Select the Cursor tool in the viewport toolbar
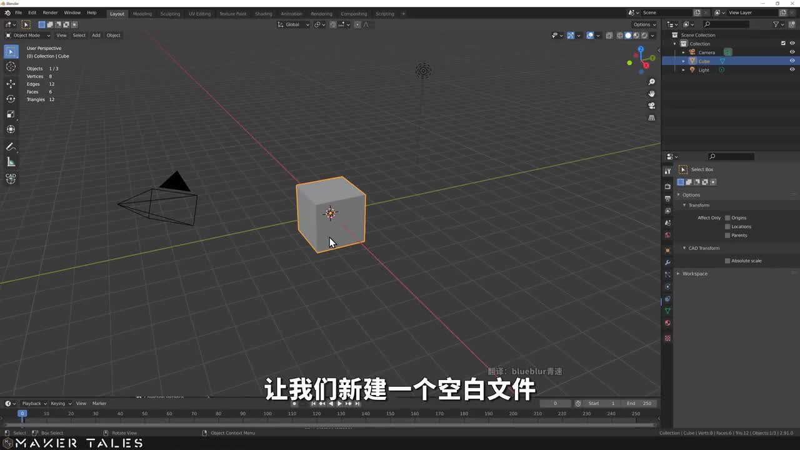The height and width of the screenshot is (450, 800). click(11, 67)
